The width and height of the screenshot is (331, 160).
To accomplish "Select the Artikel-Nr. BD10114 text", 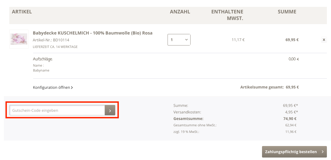I will coord(51,40).
